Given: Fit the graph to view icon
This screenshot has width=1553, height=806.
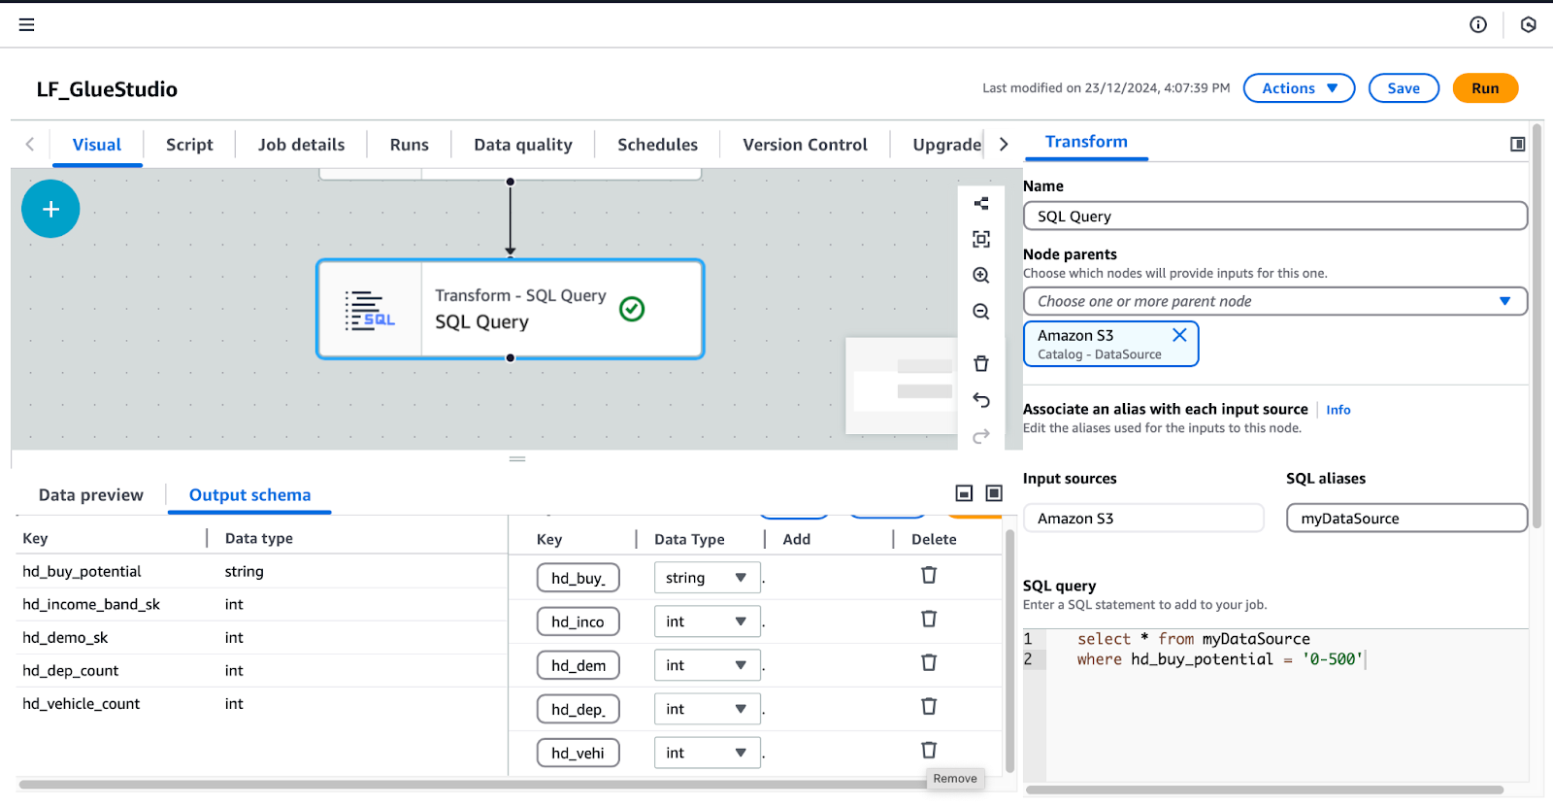Looking at the screenshot, I should click(981, 239).
